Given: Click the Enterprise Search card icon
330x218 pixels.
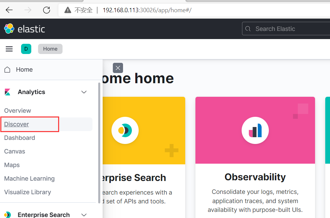Looking at the screenshot, I should tap(125, 130).
